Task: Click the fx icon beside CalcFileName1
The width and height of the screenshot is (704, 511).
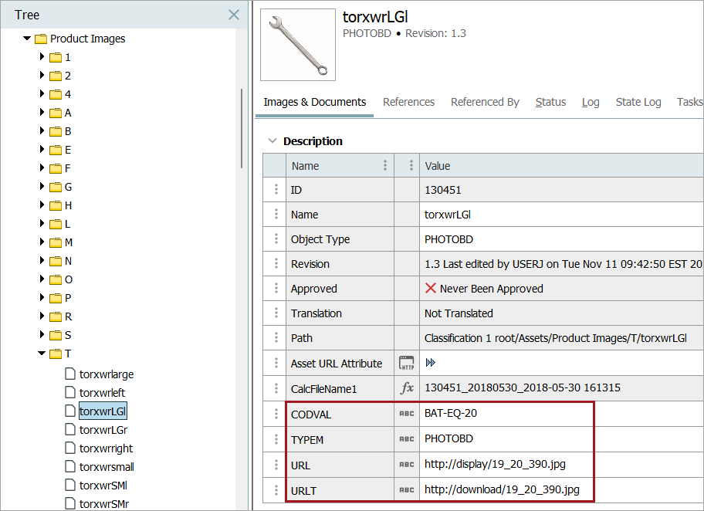Action: (407, 388)
